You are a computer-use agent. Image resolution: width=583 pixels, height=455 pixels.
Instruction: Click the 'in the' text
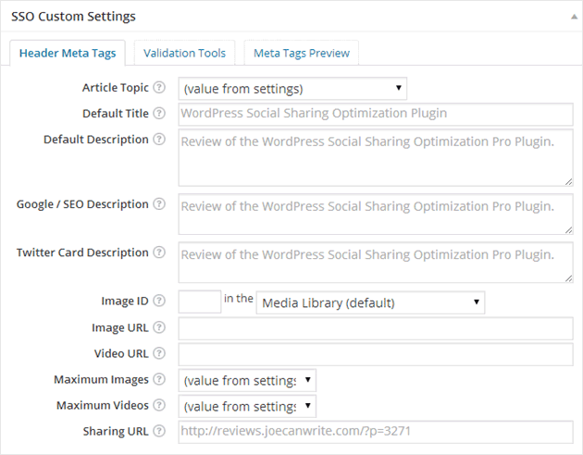click(239, 299)
